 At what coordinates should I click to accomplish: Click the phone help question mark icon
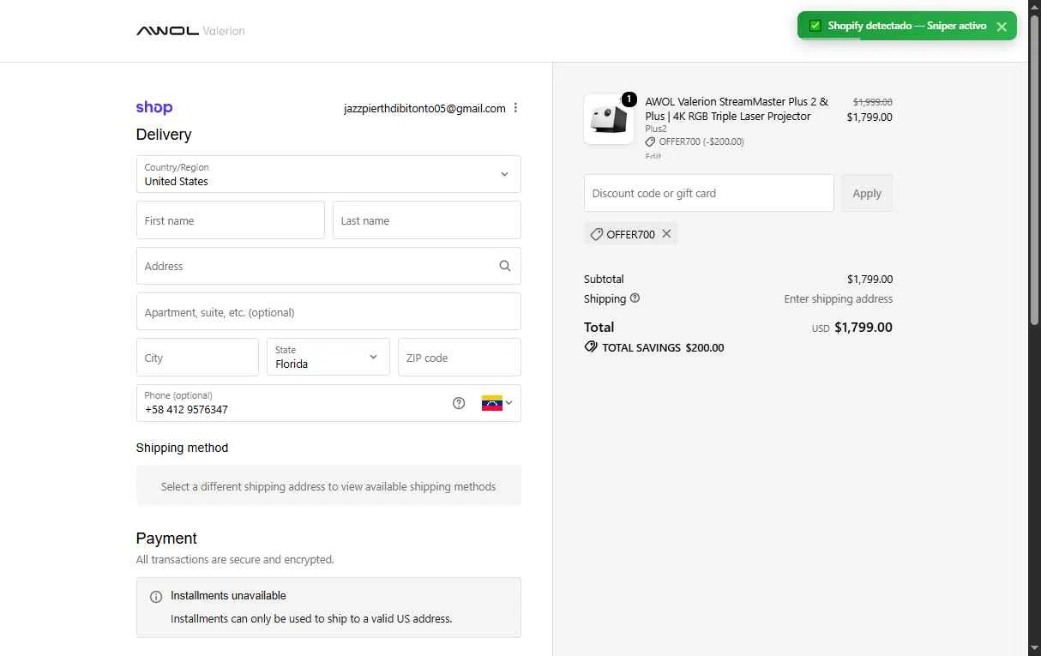pyautogui.click(x=459, y=403)
